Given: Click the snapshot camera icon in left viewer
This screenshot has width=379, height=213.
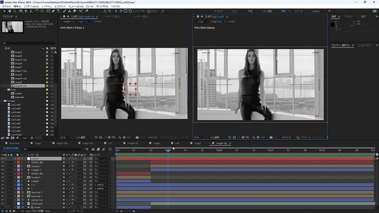Looking at the screenshot, I should coord(137,137).
